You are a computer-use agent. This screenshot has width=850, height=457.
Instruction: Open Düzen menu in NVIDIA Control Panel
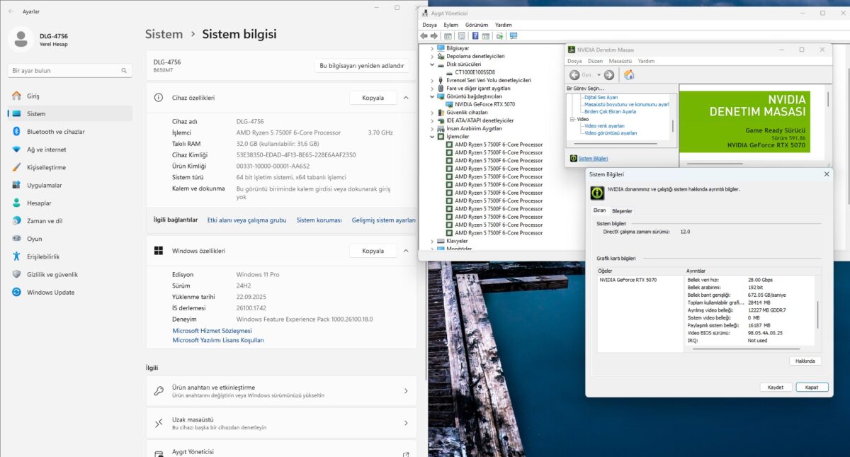click(x=595, y=61)
